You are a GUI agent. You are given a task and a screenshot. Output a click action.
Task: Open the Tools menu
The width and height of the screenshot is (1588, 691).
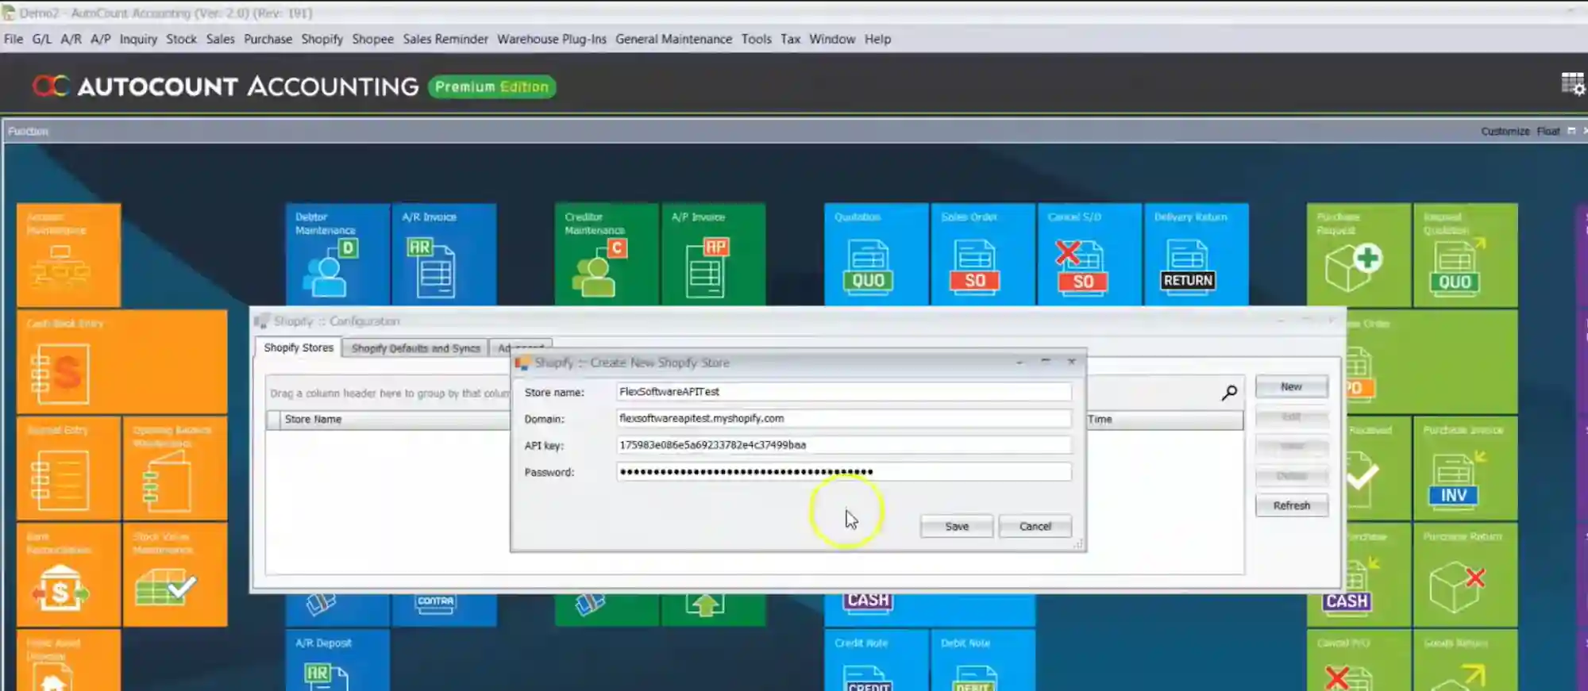pos(756,39)
